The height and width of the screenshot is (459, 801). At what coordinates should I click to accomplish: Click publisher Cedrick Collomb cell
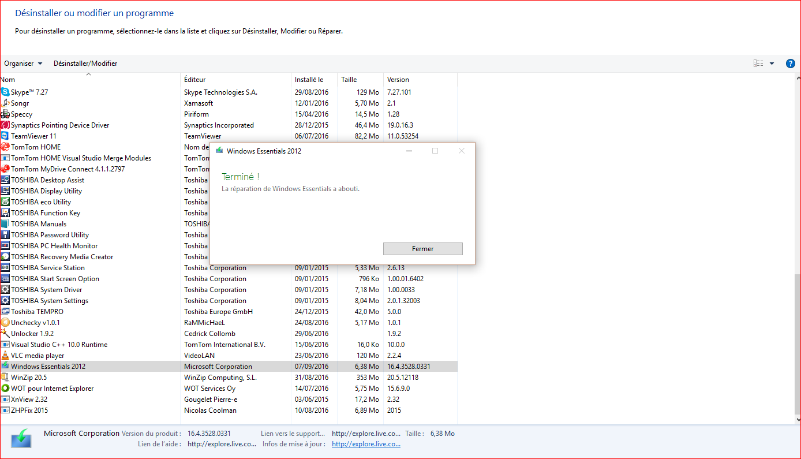(210, 334)
